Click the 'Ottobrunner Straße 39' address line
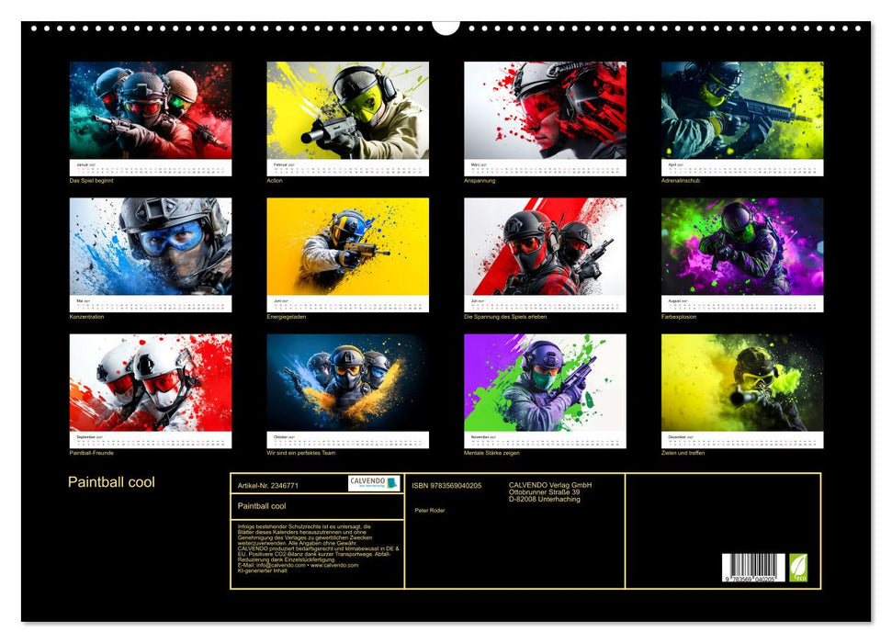Viewport: 892px width, 643px height. click(545, 492)
